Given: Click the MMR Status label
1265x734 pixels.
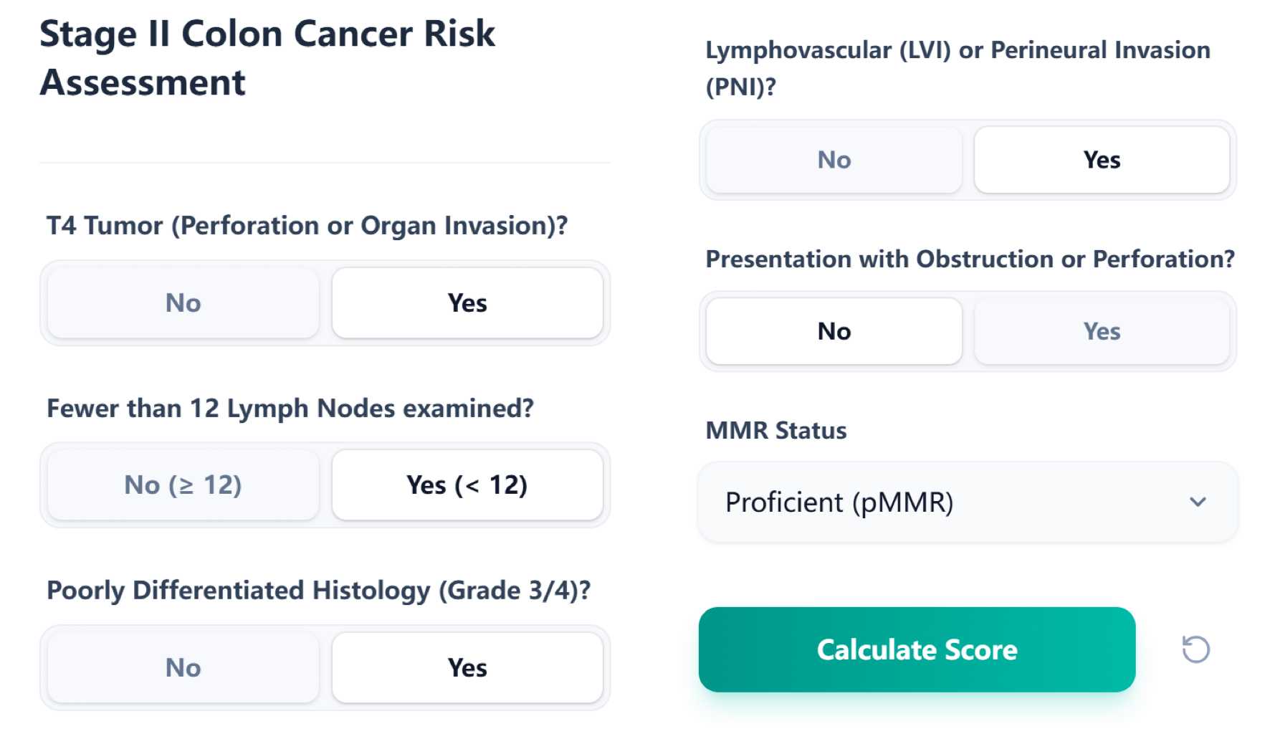Looking at the screenshot, I should pos(775,430).
